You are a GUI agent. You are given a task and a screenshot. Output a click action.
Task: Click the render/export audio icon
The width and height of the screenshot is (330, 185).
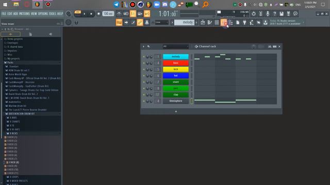point(288,14)
